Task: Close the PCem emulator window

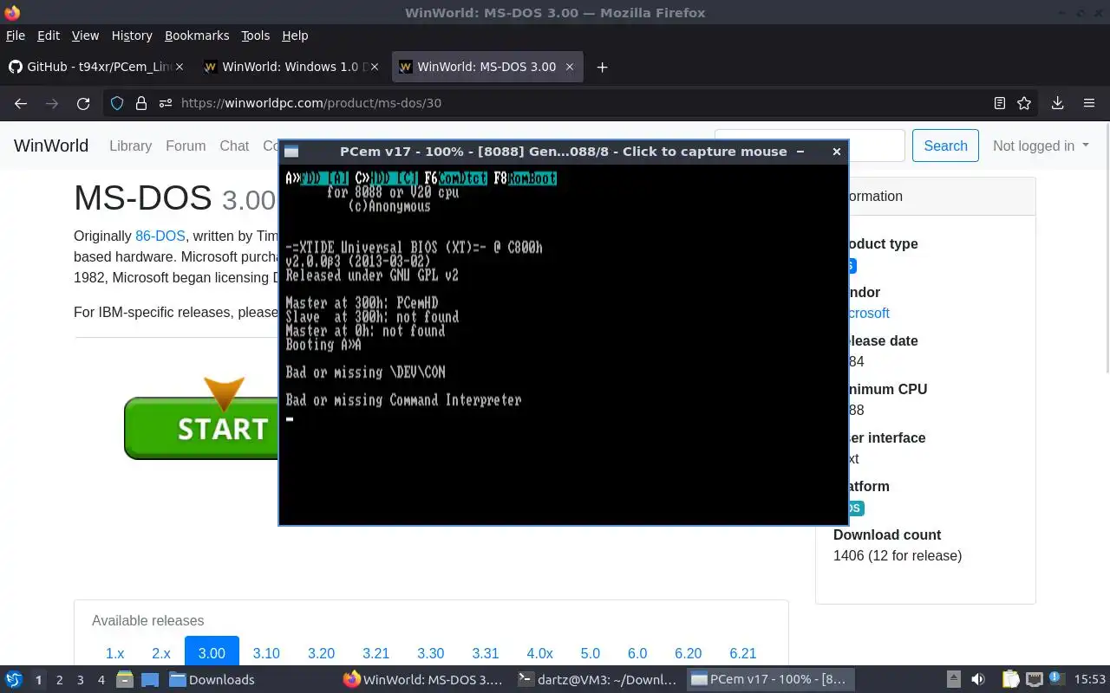Action: (836, 152)
